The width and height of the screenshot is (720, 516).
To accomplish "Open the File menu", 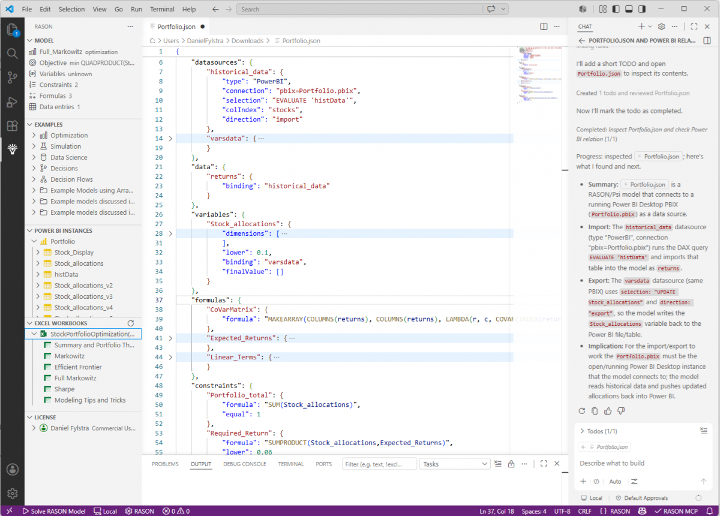I will (x=27, y=9).
